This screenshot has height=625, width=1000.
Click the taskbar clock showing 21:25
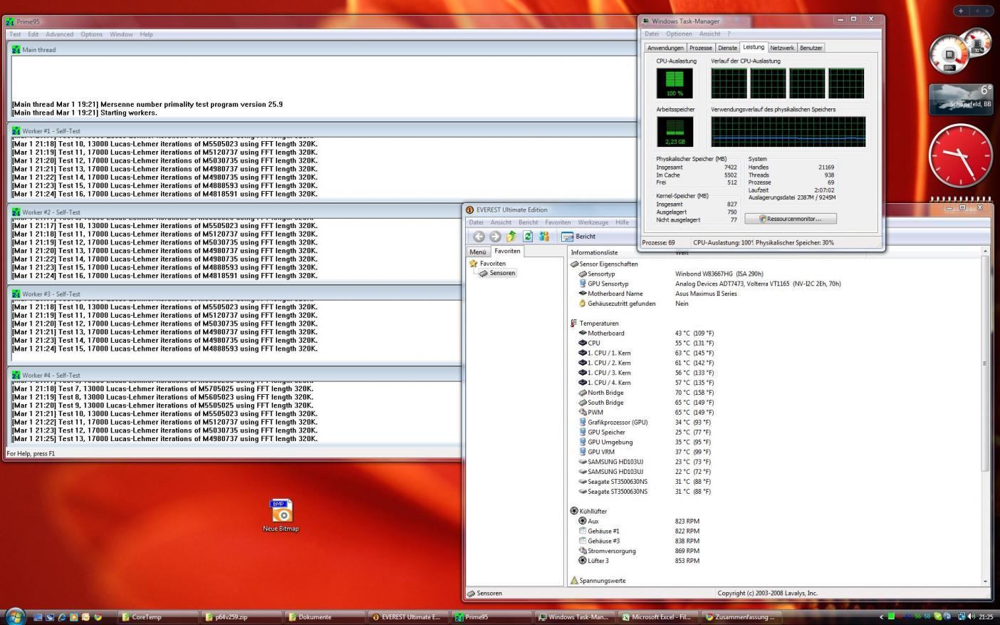[x=986, y=616]
